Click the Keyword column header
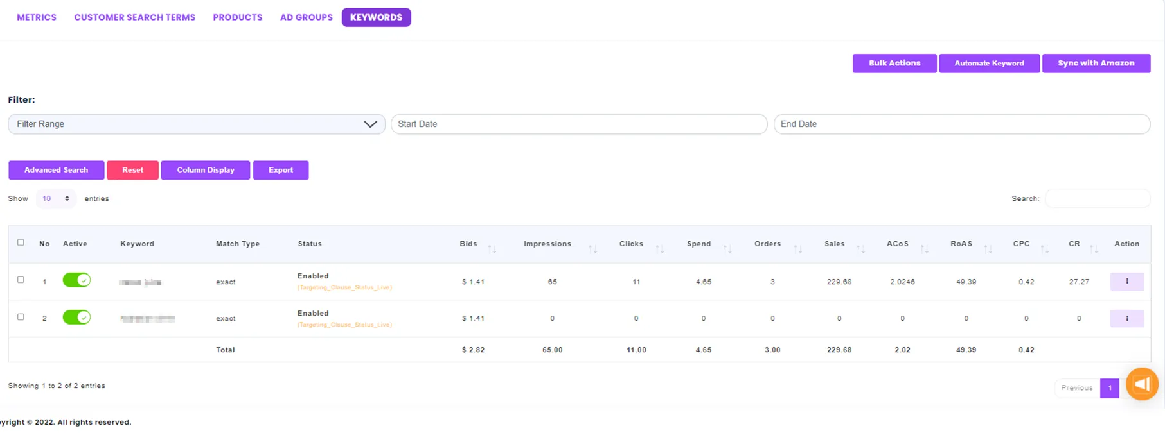The height and width of the screenshot is (433, 1165). 138,244
